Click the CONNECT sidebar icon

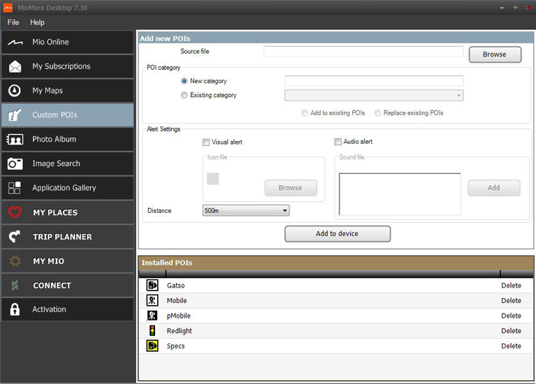pos(15,286)
